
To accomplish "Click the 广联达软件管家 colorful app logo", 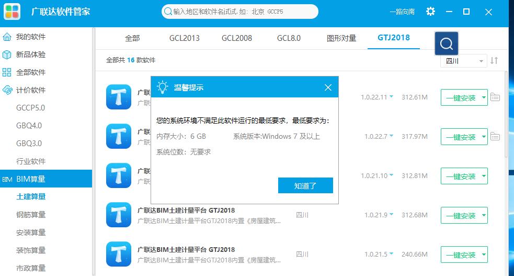I will pyautogui.click(x=12, y=12).
